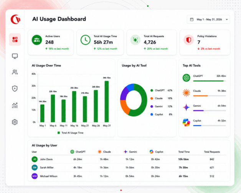The image size is (241, 193).
Task: Click Sarah Miller's 621 total requests
Action: (212, 167)
